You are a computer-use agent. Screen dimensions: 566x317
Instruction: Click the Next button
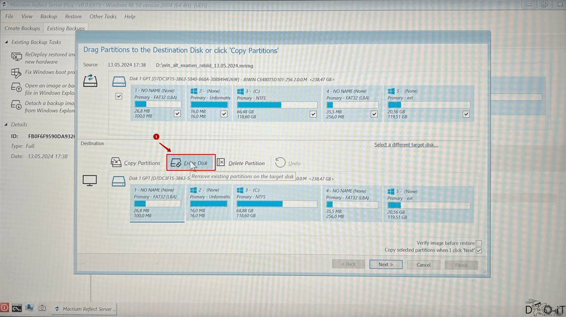click(x=385, y=264)
